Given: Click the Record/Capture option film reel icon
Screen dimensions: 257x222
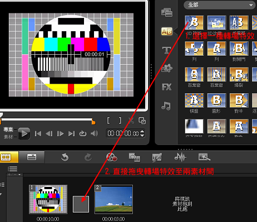Looking at the screenshot, I should [x=111, y=157].
